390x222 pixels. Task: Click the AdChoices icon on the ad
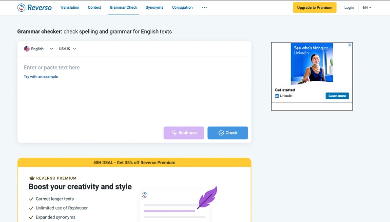tap(350, 45)
